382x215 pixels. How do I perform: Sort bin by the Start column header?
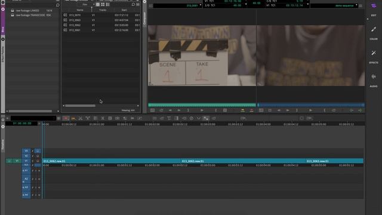click(124, 10)
